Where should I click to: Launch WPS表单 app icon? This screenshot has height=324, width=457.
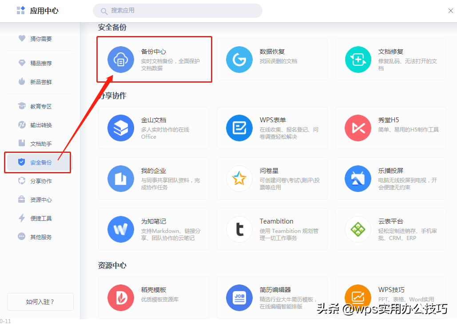point(239,128)
